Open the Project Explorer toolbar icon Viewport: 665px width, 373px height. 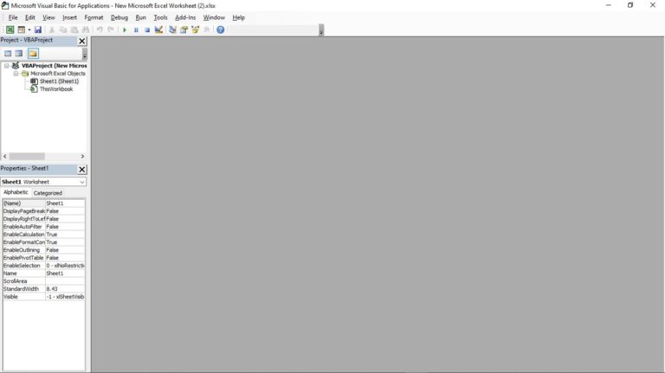[172, 29]
